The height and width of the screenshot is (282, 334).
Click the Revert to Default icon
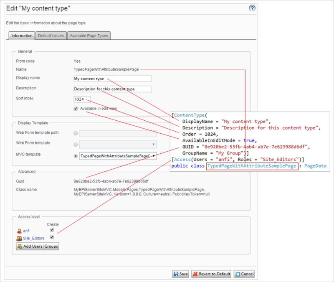click(196, 274)
